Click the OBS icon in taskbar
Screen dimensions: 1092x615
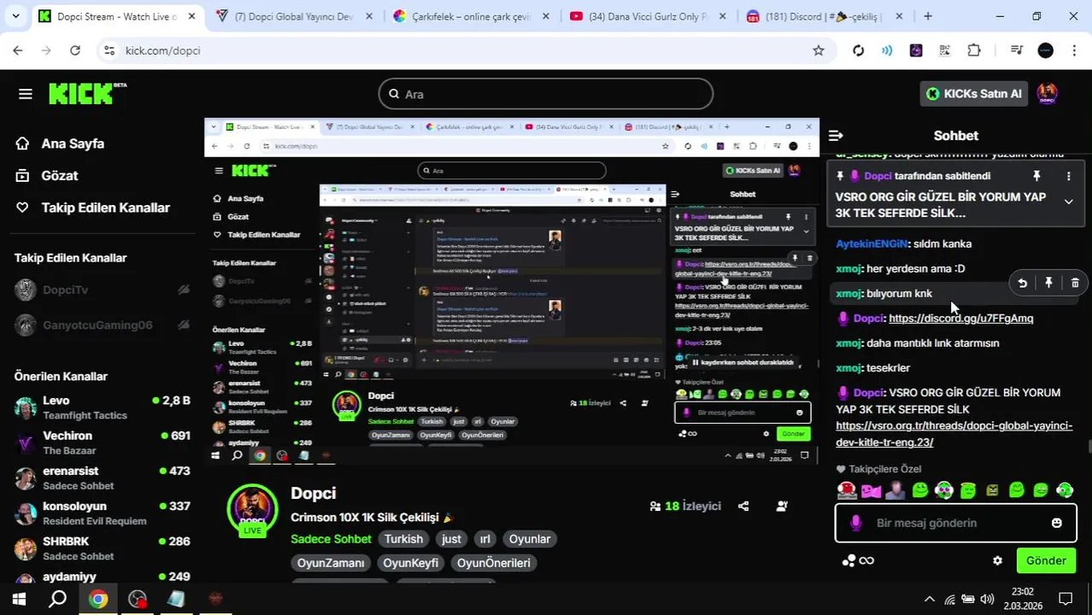pos(138,599)
